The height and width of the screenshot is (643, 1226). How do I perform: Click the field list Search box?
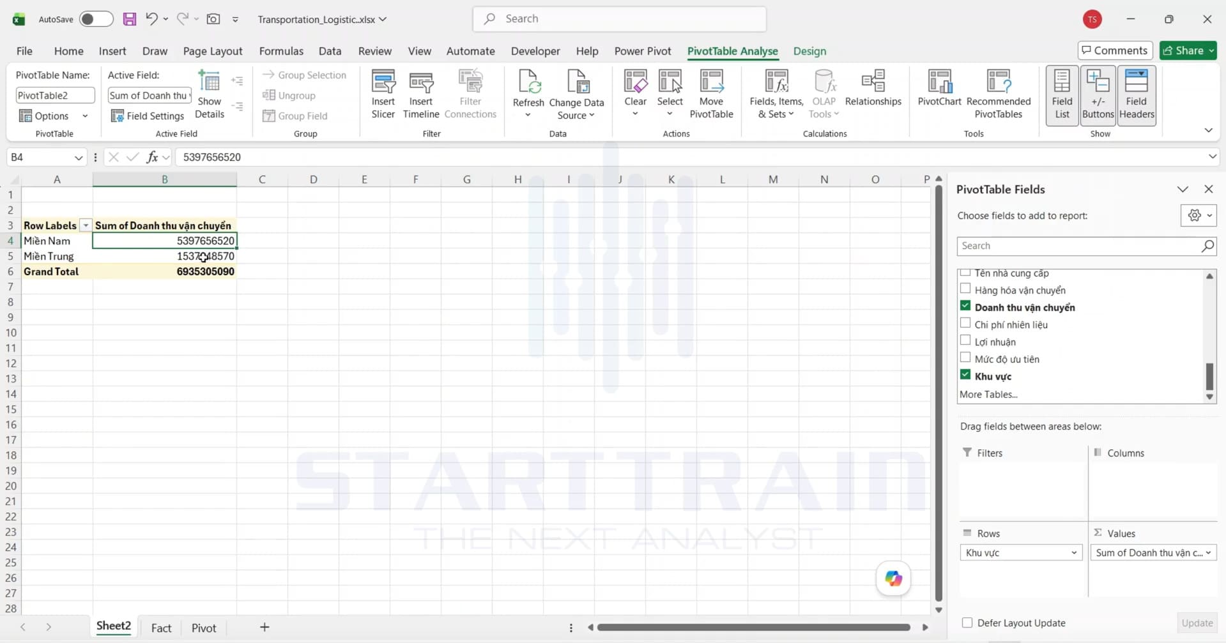coord(1086,246)
